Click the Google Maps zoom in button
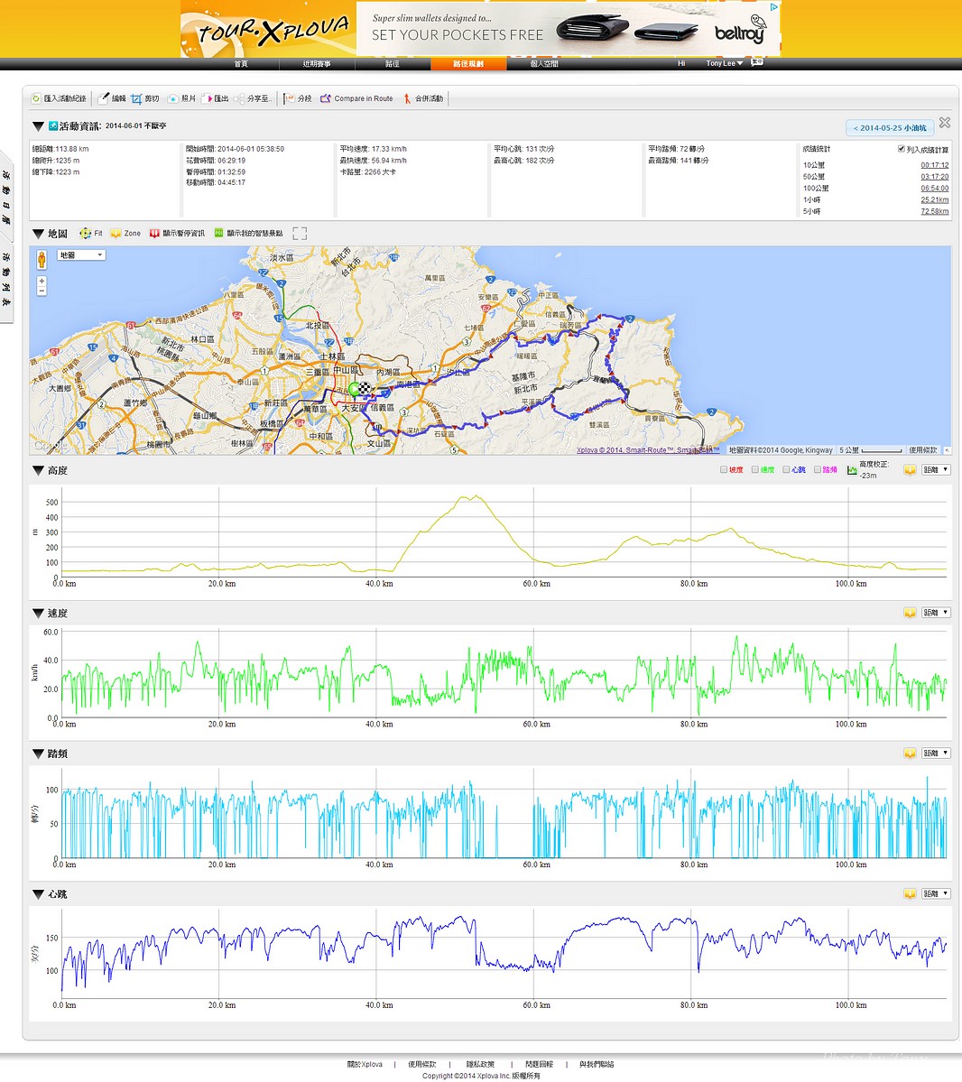Image resolution: width=962 pixels, height=1082 pixels. tap(42, 282)
